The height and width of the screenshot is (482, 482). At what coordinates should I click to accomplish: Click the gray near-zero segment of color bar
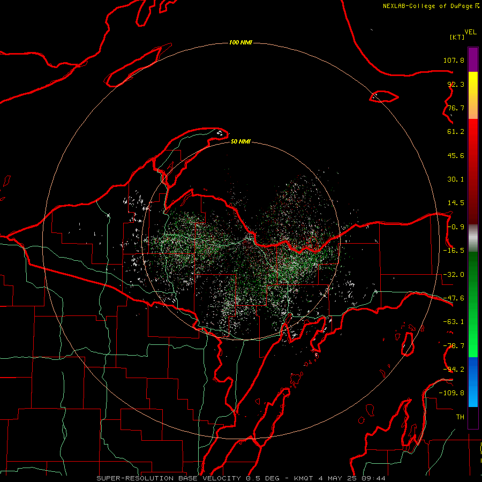coord(473,238)
